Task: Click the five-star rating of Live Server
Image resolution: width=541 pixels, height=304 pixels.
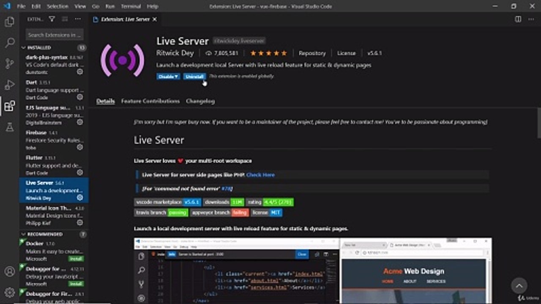Action: [x=268, y=53]
